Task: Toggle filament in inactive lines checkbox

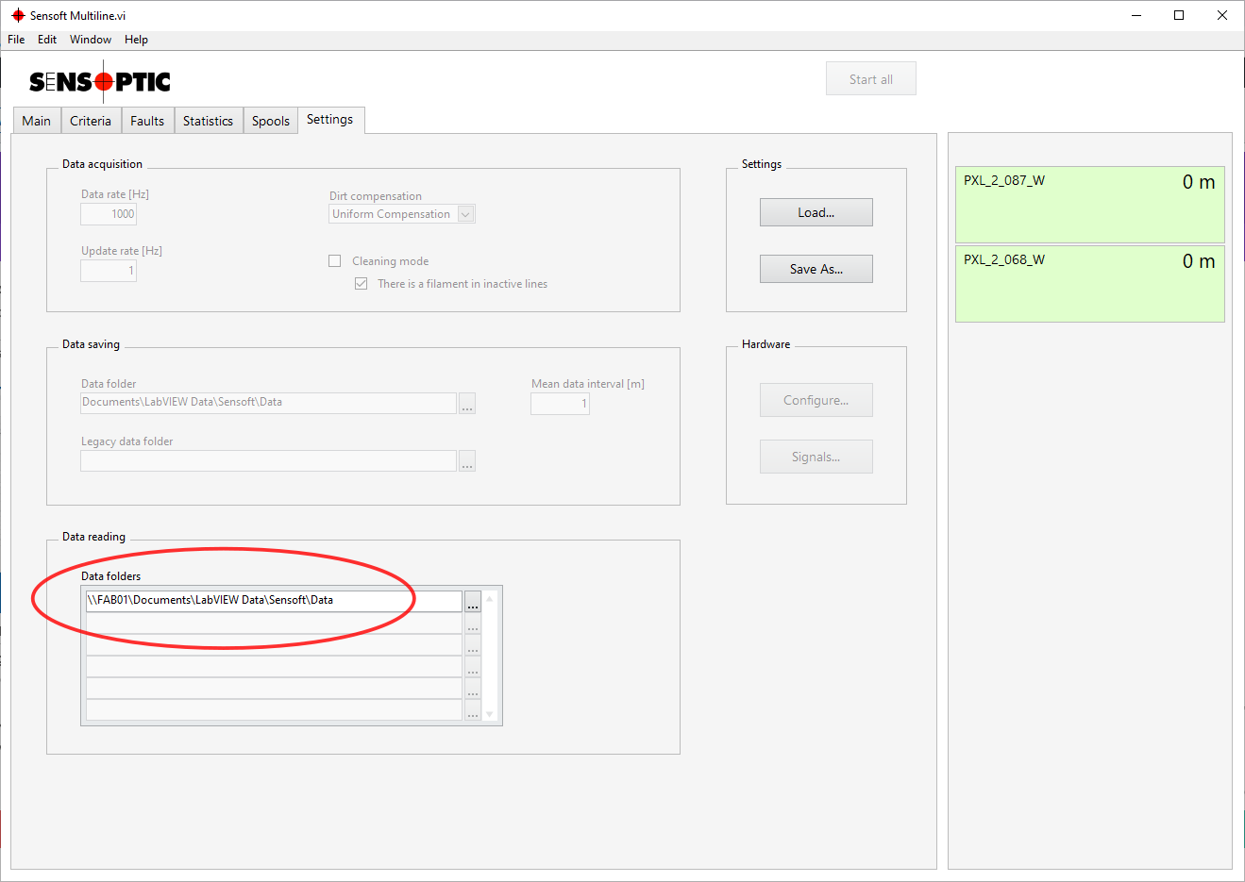Action: point(361,284)
